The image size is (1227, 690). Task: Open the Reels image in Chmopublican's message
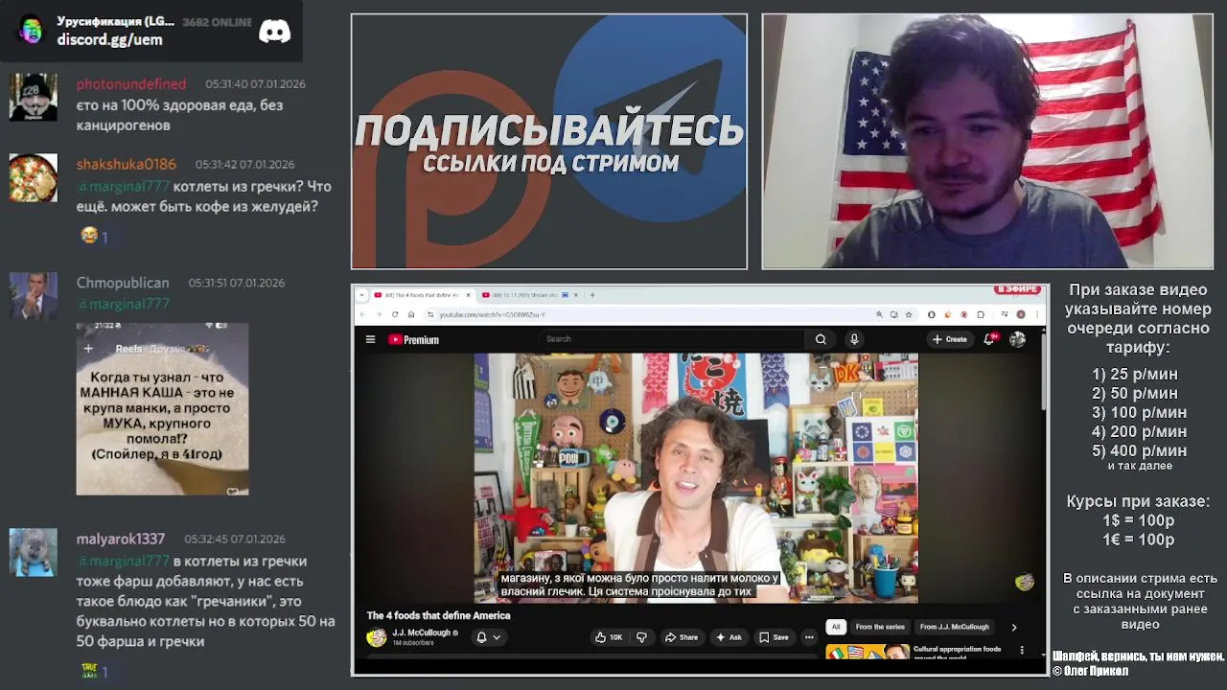(x=162, y=409)
